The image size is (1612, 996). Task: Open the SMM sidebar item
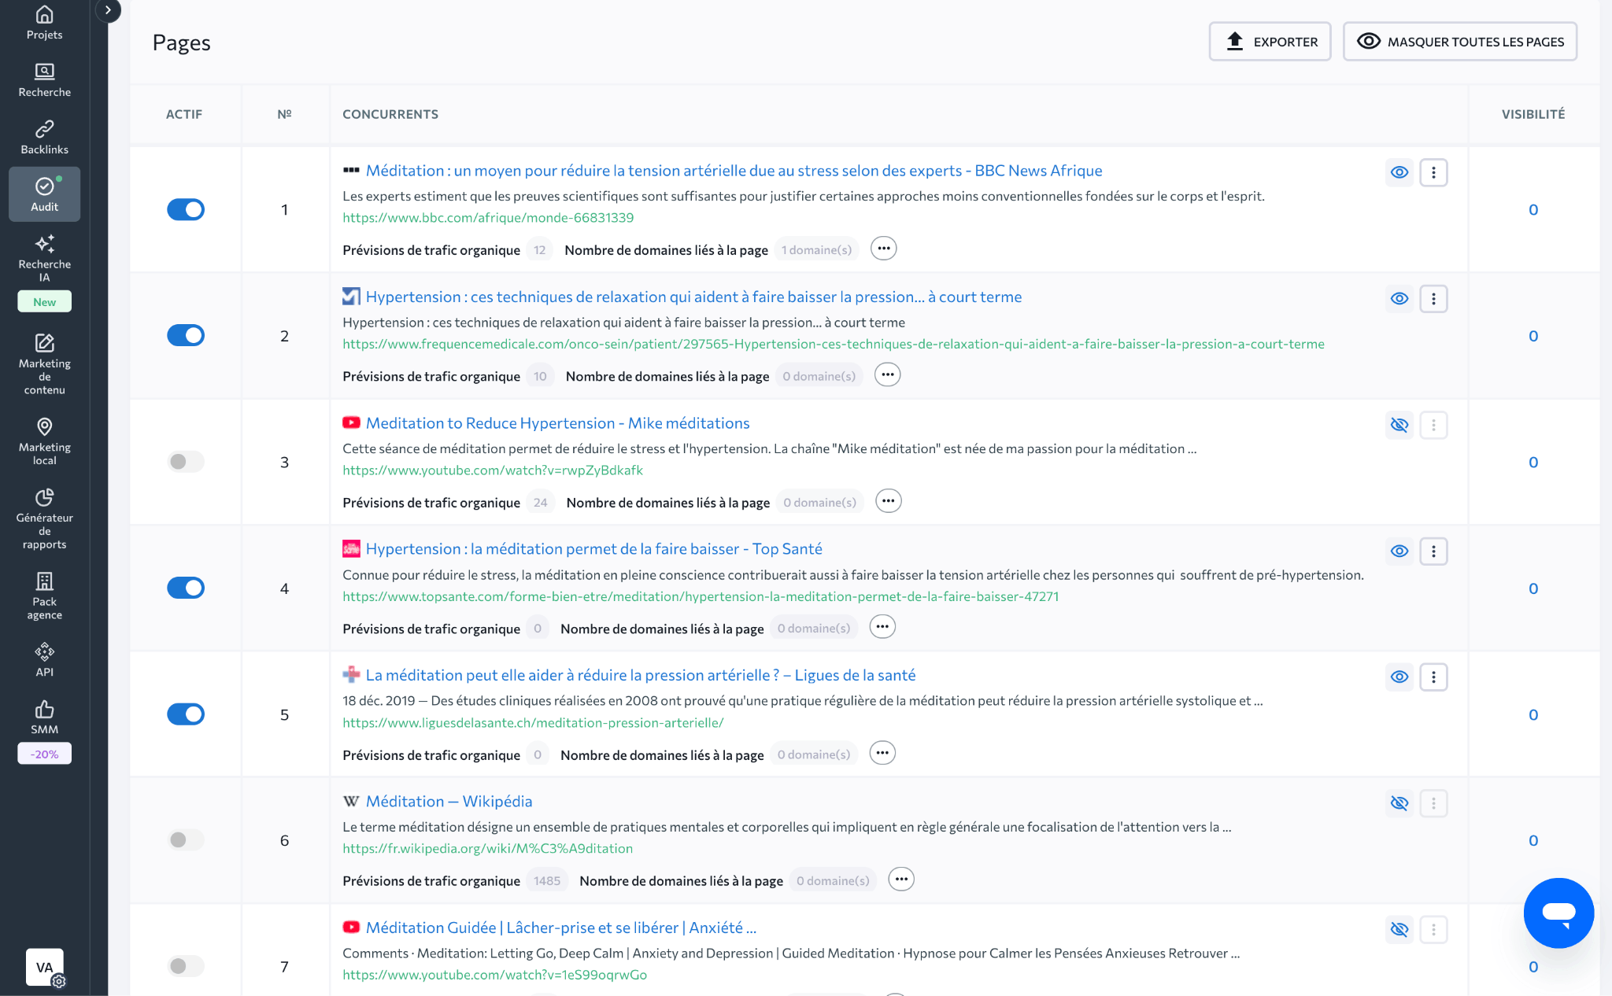pyautogui.click(x=44, y=717)
